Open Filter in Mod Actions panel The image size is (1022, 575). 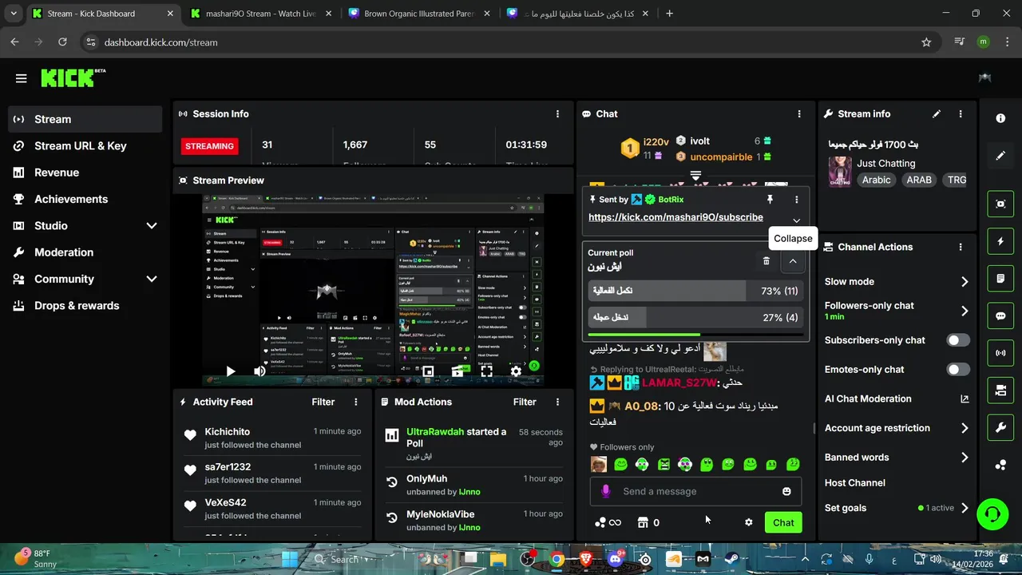524,402
